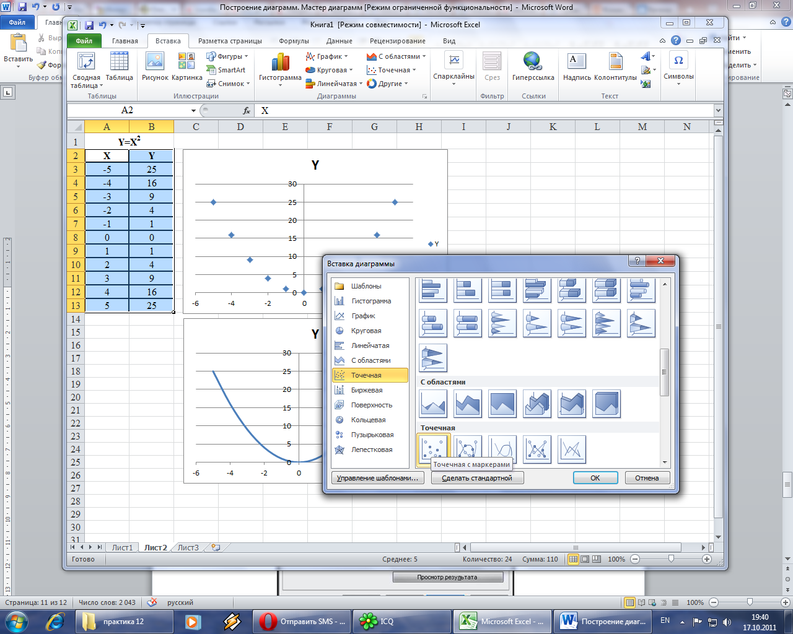Switch to the Главная tab in Excel

[x=125, y=41]
